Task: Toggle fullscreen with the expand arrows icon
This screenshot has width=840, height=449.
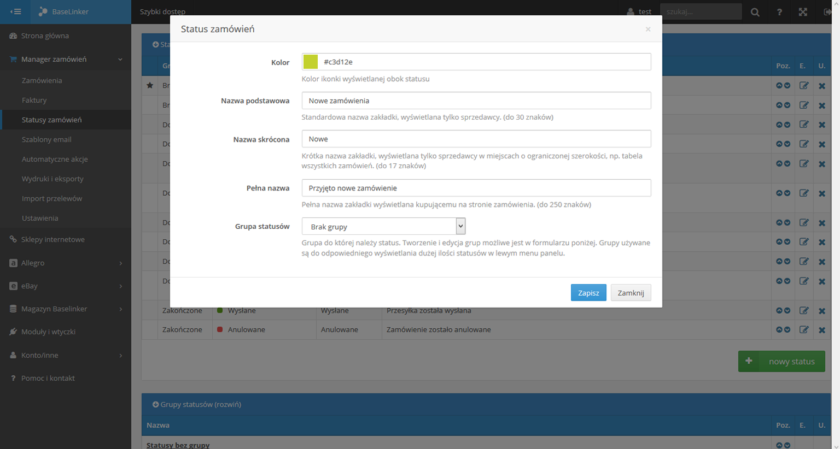Action: 803,12
